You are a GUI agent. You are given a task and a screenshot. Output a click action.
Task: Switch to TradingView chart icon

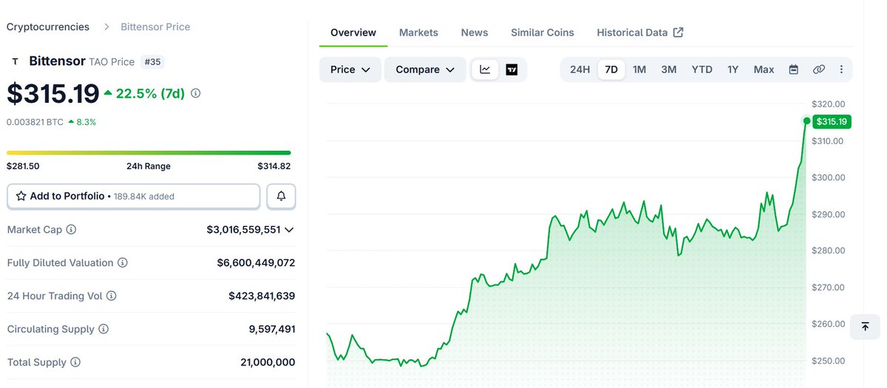click(x=512, y=69)
